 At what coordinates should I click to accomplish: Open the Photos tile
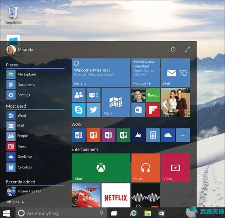(175, 102)
